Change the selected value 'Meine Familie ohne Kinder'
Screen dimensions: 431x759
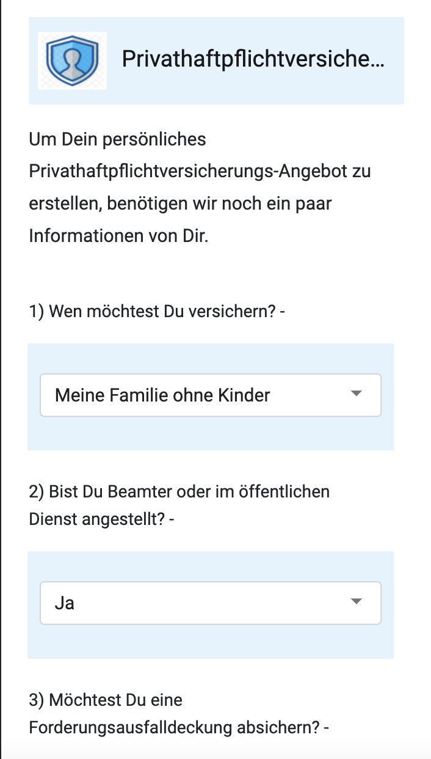[x=211, y=395]
